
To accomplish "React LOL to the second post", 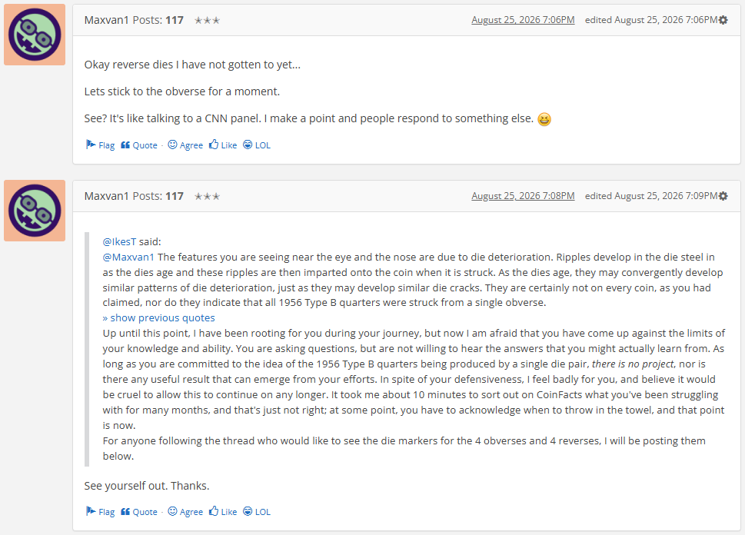I will coord(257,512).
